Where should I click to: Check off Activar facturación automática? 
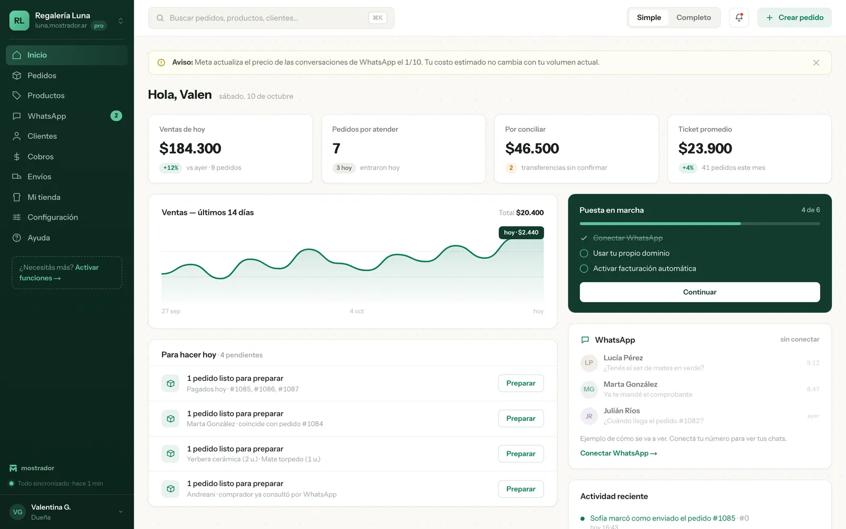(x=584, y=269)
